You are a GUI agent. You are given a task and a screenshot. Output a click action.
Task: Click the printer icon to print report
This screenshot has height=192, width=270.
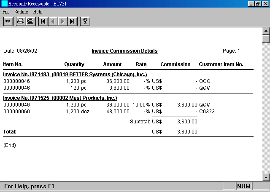click(x=21, y=21)
